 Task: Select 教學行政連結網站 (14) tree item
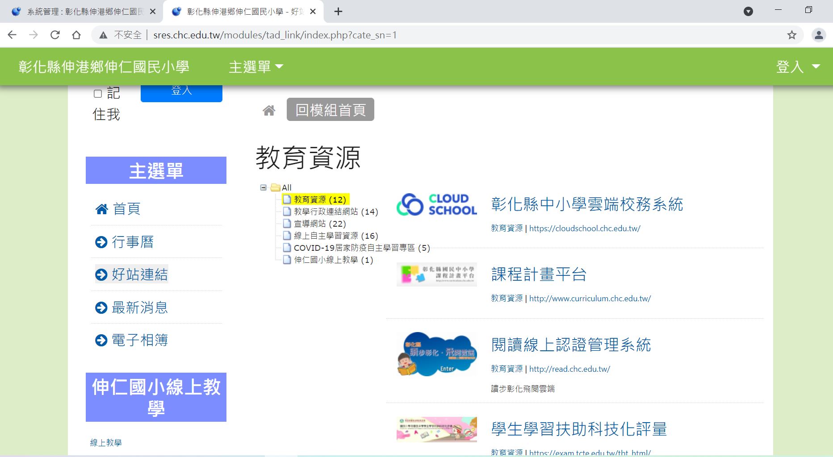[336, 212]
